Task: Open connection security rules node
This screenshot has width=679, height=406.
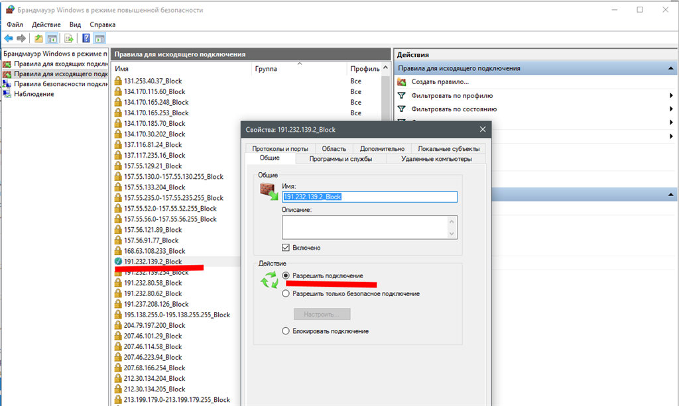Action: click(x=60, y=84)
